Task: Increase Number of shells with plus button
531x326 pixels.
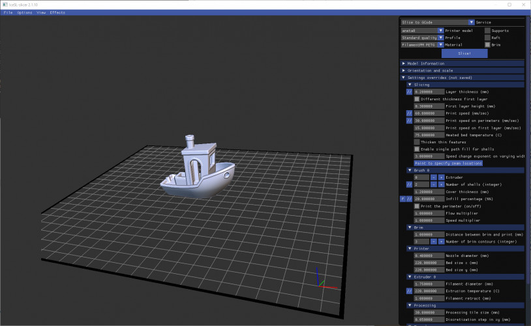Action: 441,185
